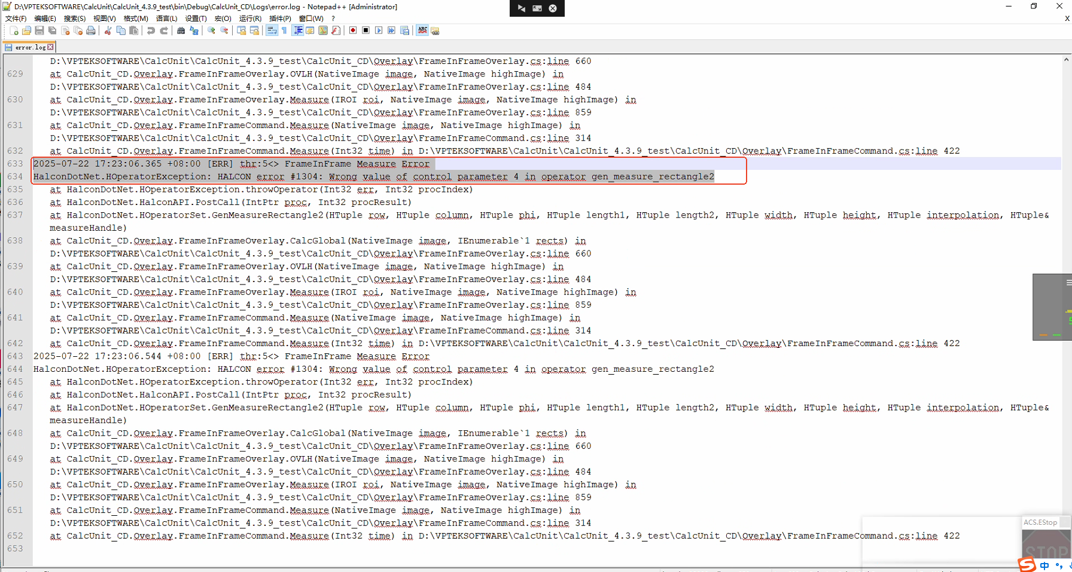Open the 设置(T) settings menu

[x=196, y=19]
